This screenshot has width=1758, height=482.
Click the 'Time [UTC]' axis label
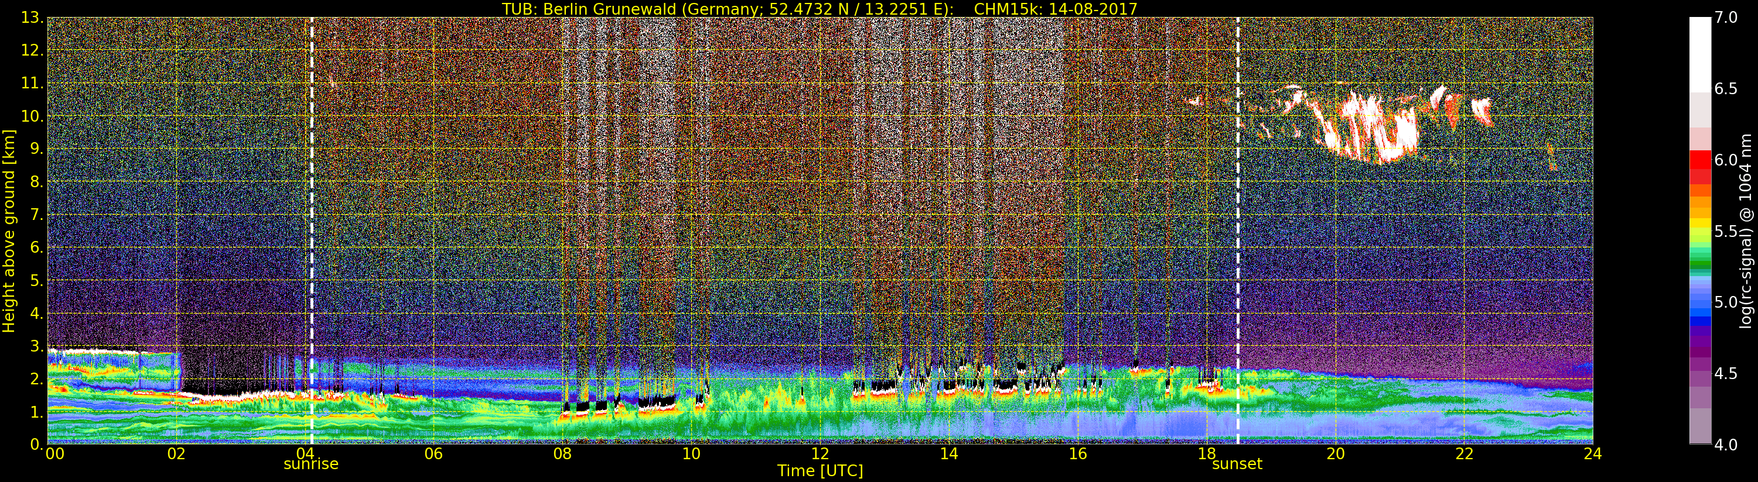click(820, 471)
